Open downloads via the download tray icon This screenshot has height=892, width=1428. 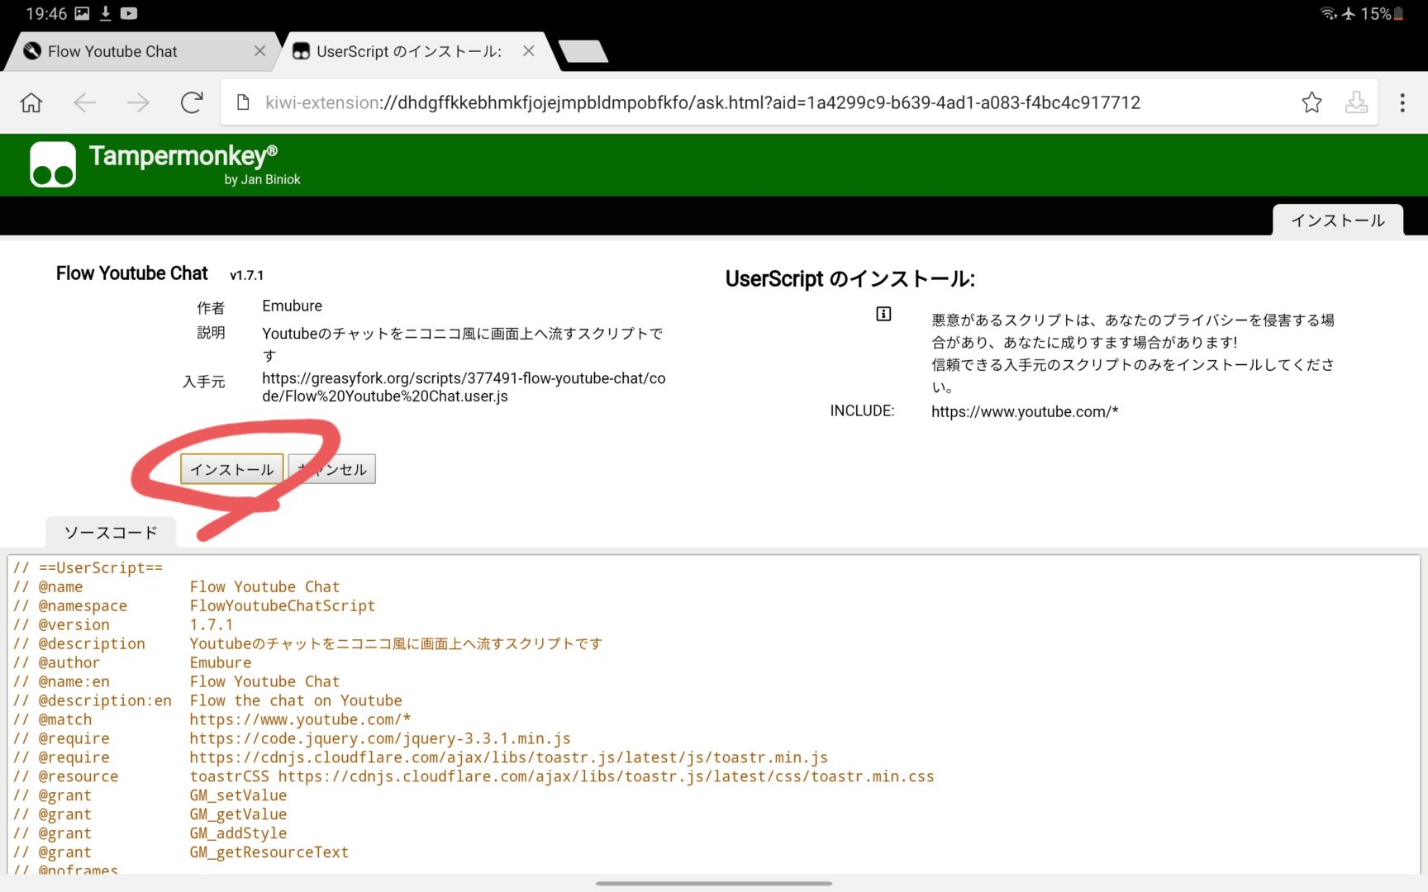coord(1356,102)
